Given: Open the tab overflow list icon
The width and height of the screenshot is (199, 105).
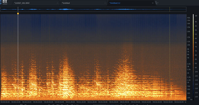Looking at the screenshot, I should pyautogui.click(x=157, y=3).
